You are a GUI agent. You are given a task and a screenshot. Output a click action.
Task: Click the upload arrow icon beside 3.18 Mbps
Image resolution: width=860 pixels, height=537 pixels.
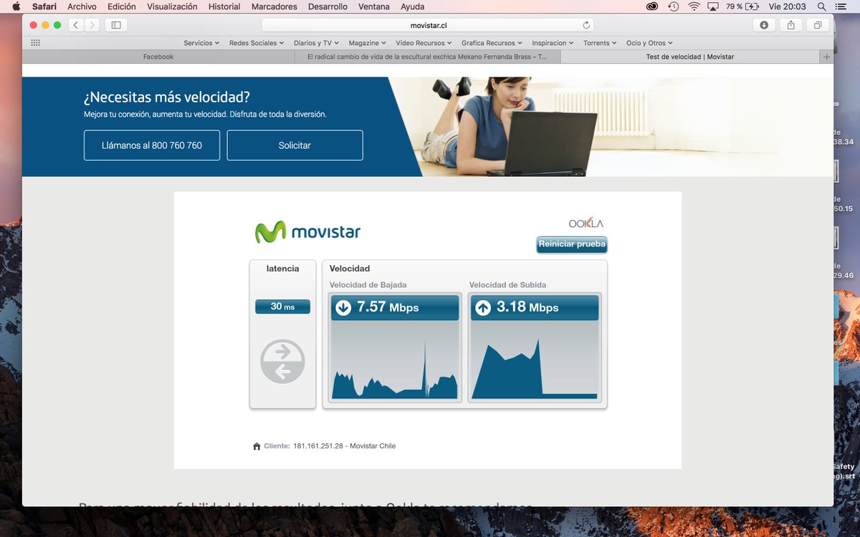click(x=483, y=308)
